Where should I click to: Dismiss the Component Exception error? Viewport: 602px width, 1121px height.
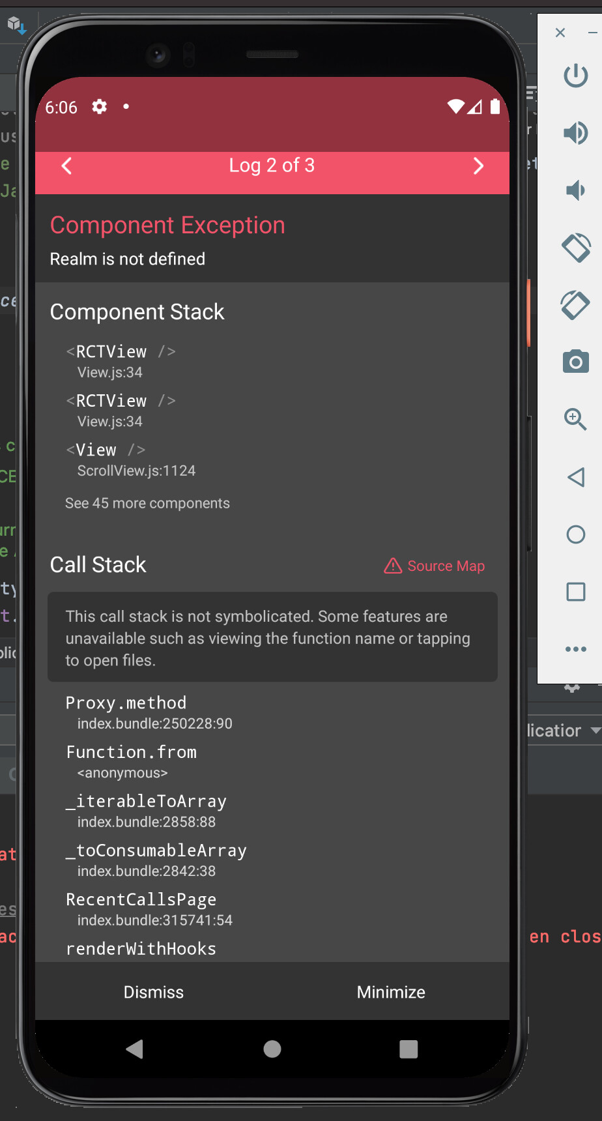pos(154,992)
